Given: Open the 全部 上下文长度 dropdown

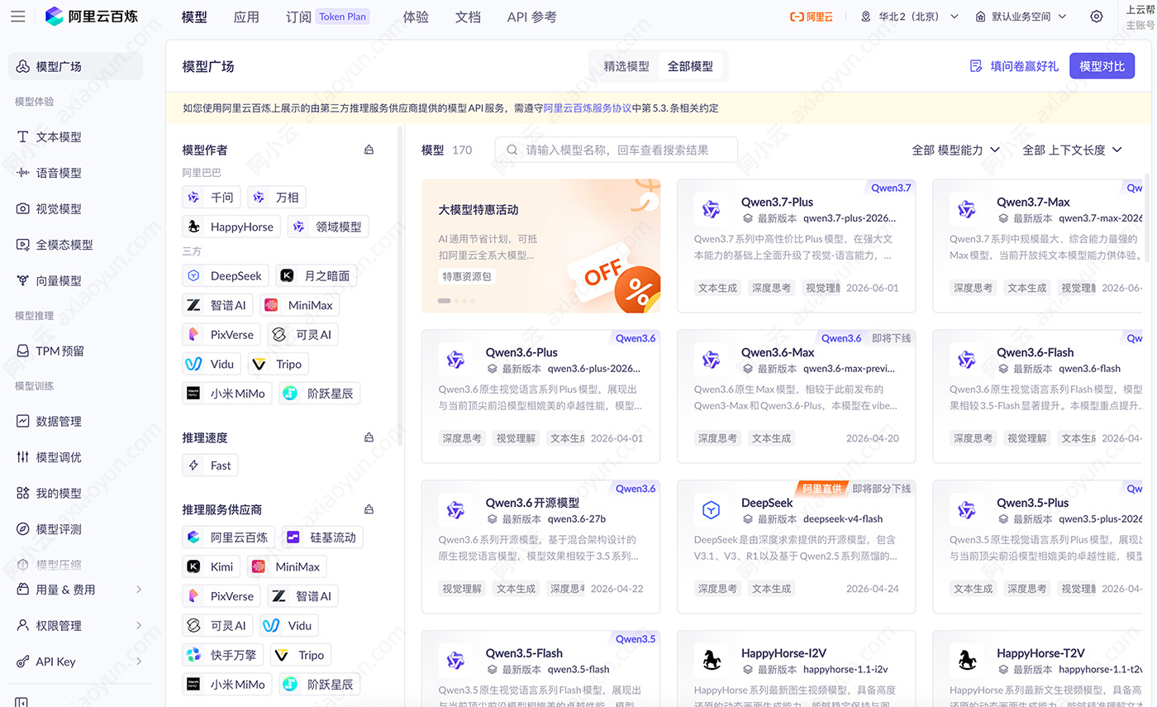Looking at the screenshot, I should 1072,150.
